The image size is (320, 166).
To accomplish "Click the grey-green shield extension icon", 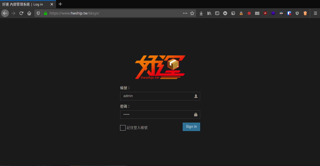I will 297,13.
